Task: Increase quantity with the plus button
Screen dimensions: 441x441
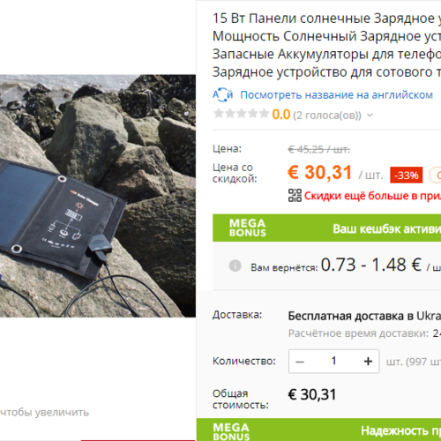Action: [x=368, y=362]
